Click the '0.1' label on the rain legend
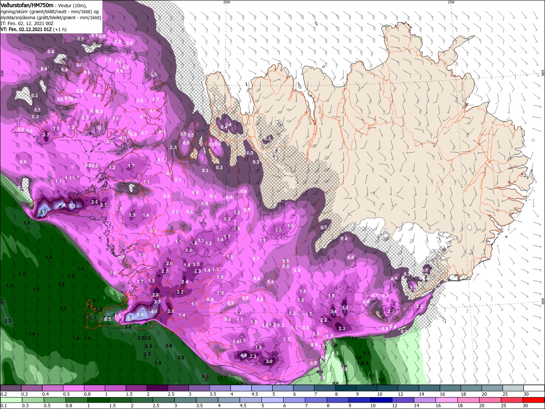Screen dimensions: 545x409 pyautogui.click(x=3, y=406)
